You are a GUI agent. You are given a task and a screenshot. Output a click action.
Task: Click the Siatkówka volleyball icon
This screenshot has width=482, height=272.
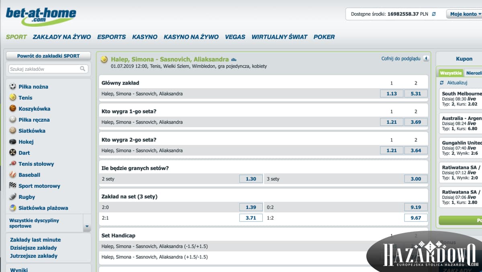click(x=13, y=131)
